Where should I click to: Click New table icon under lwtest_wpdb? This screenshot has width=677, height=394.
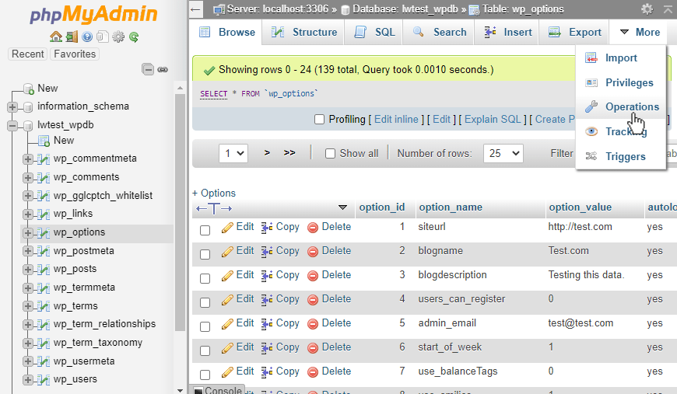point(44,141)
